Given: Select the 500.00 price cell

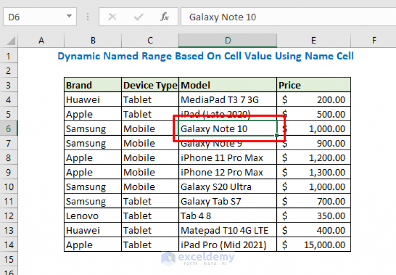Looking at the screenshot, I should pos(313,114).
